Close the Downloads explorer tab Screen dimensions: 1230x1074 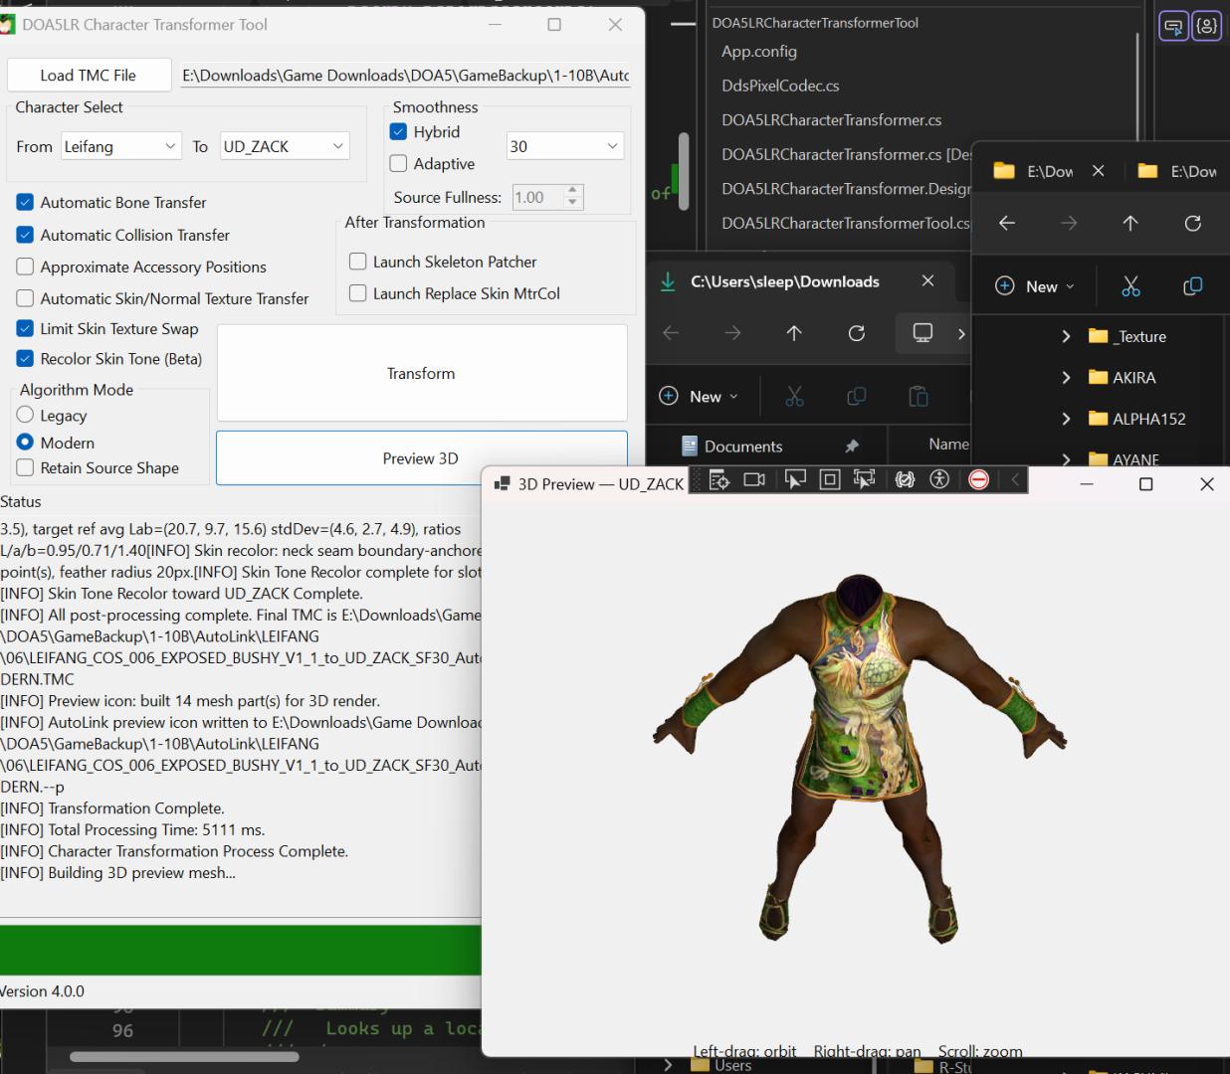927,281
